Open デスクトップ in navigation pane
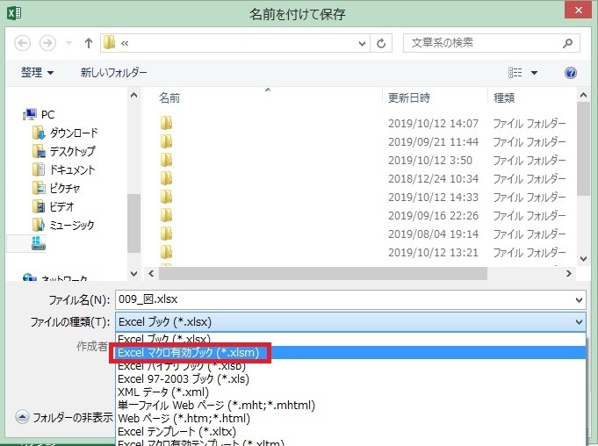Viewport: 598px width, 446px height. (64, 151)
